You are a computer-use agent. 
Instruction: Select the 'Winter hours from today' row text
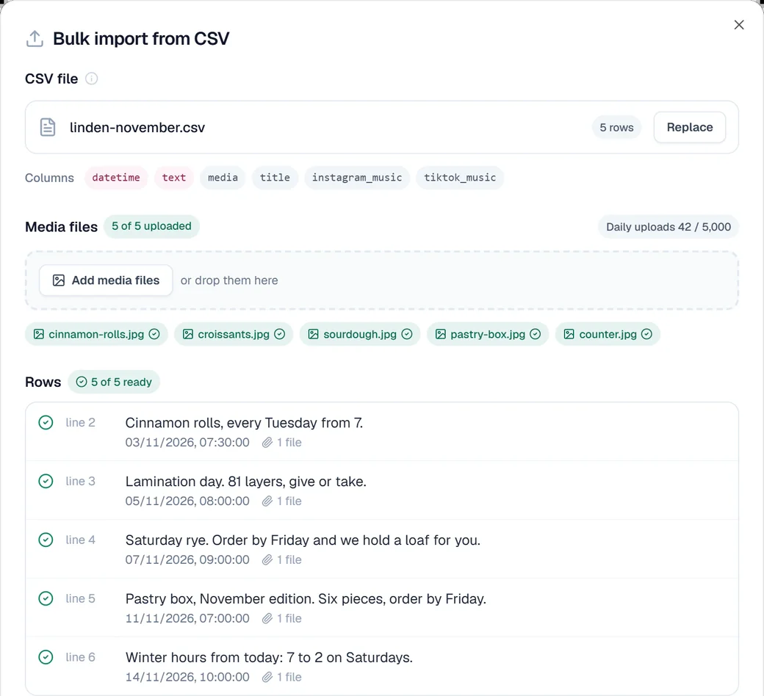point(269,658)
